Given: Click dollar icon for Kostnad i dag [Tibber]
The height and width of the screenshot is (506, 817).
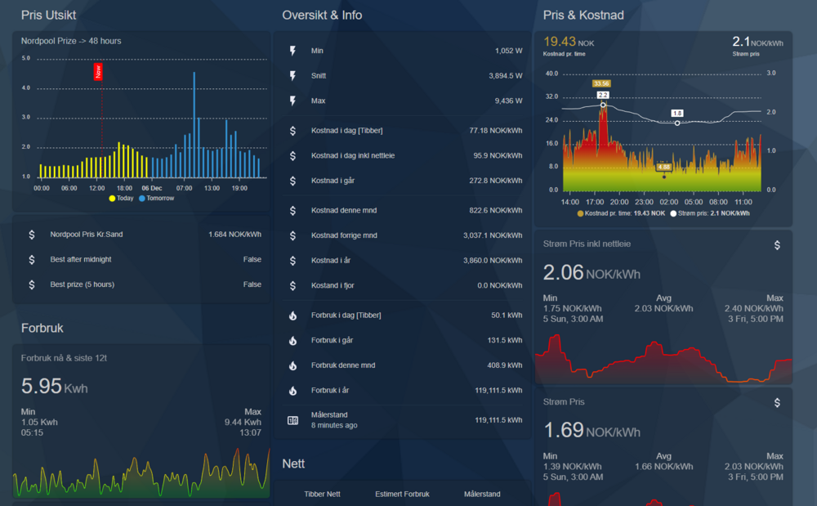Looking at the screenshot, I should coord(293,131).
